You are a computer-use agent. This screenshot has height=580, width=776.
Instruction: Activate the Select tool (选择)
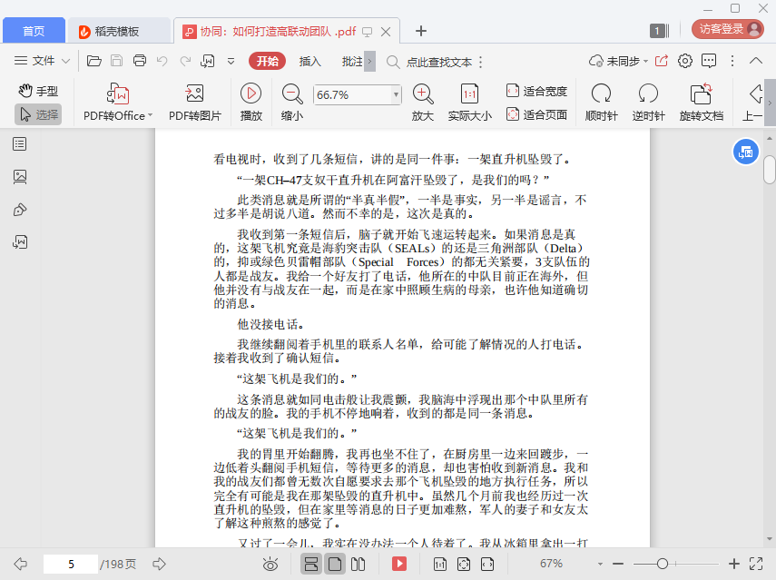click(x=38, y=114)
